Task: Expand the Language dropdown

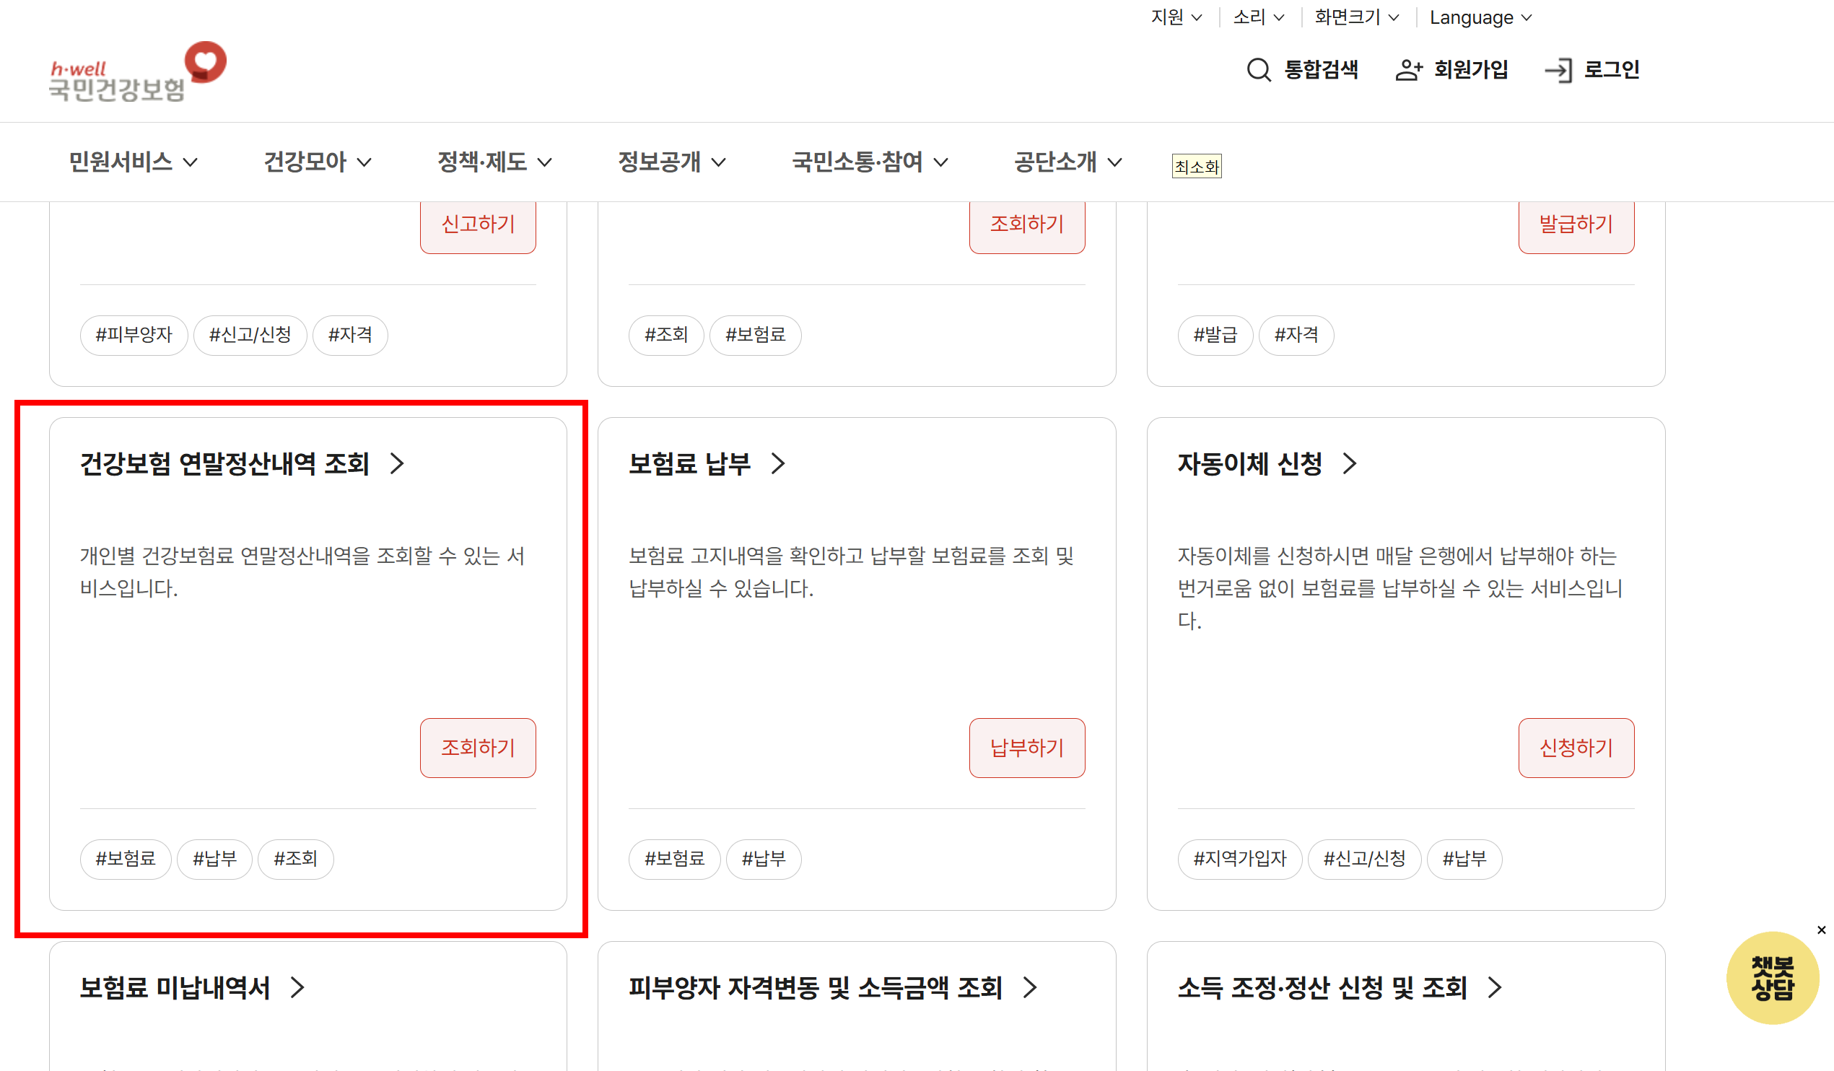Action: tap(1480, 17)
